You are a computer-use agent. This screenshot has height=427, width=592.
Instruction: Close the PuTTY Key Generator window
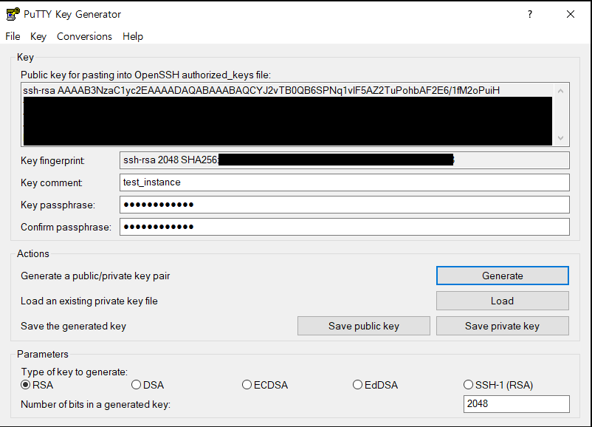point(571,14)
